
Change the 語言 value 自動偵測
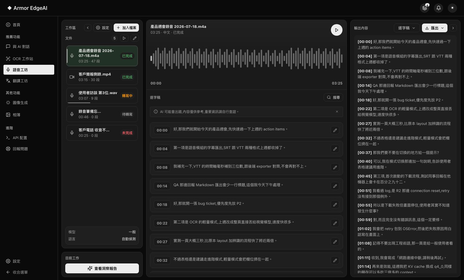(x=128, y=239)
